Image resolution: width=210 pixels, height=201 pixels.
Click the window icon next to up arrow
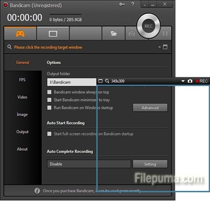(165, 47)
